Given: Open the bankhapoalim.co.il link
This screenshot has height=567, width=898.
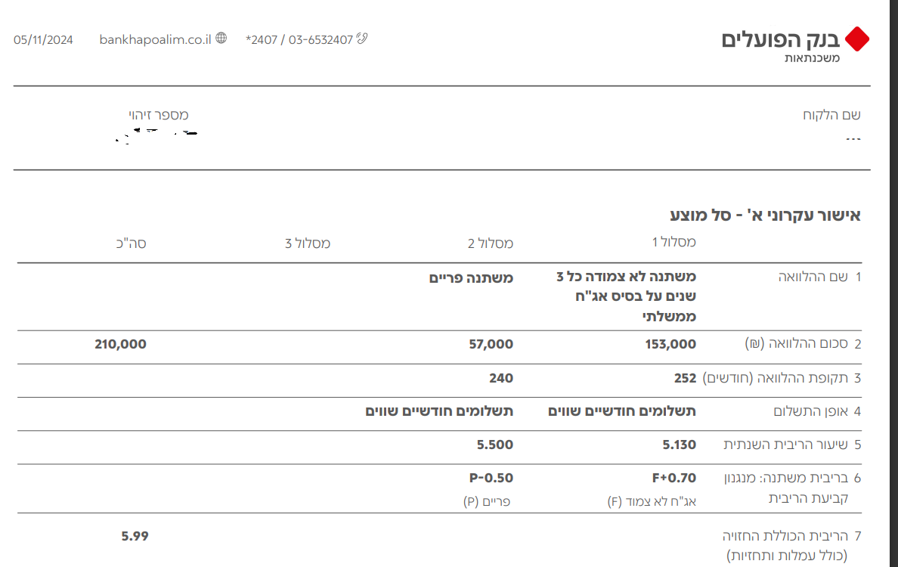Looking at the screenshot, I should coord(155,39).
